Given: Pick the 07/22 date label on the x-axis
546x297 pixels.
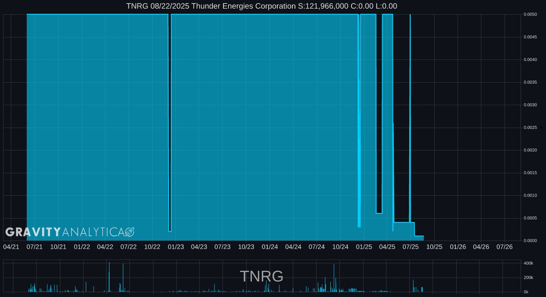Looking at the screenshot, I should coord(129,247).
